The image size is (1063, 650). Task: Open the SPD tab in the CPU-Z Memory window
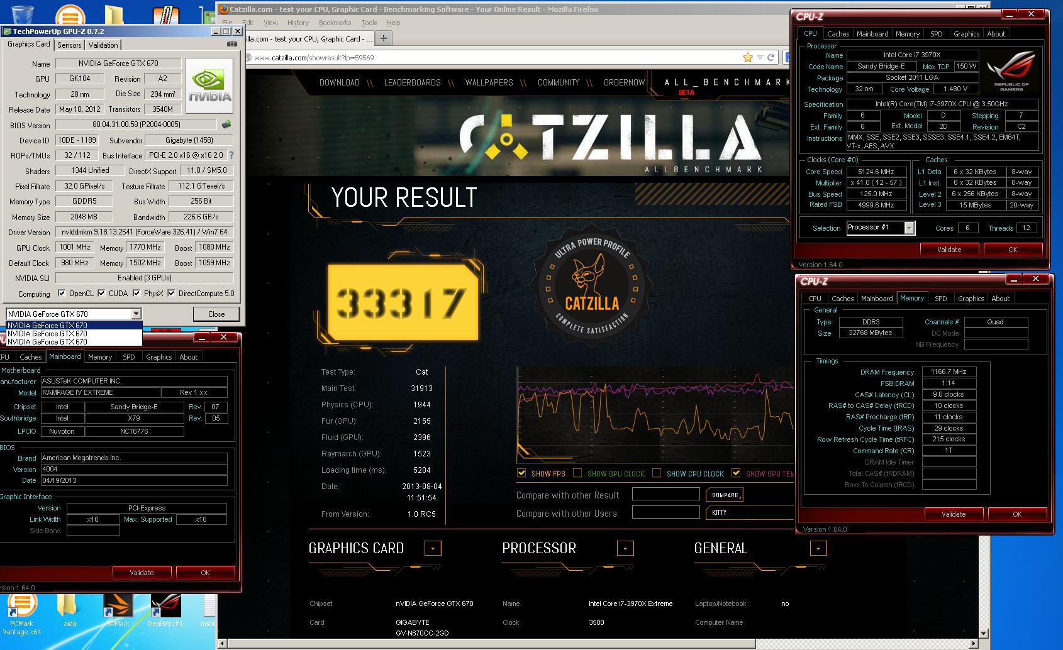pos(941,299)
